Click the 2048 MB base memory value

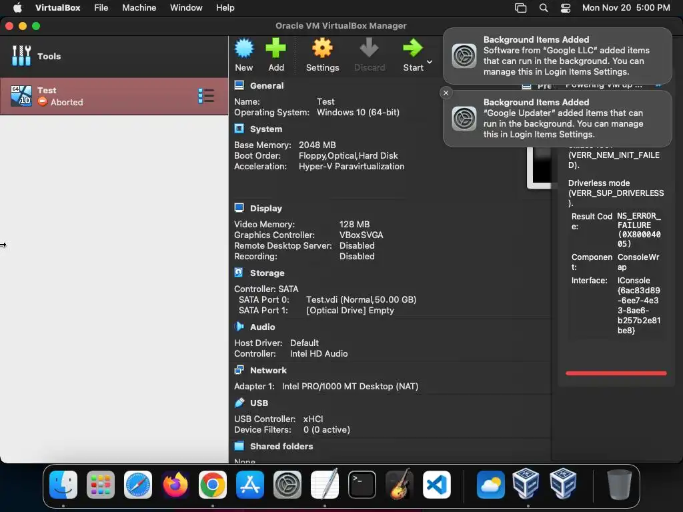pos(317,145)
